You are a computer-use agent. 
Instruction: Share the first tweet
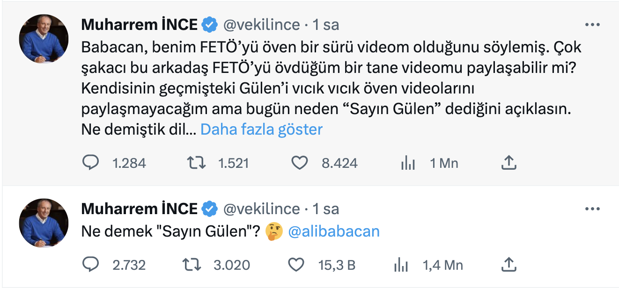coord(509,163)
